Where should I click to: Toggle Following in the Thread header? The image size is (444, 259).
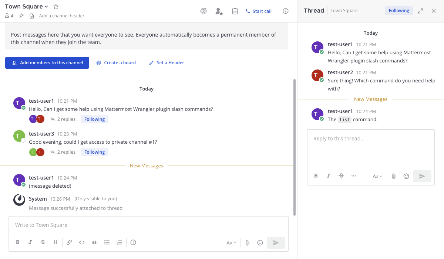coord(399,11)
